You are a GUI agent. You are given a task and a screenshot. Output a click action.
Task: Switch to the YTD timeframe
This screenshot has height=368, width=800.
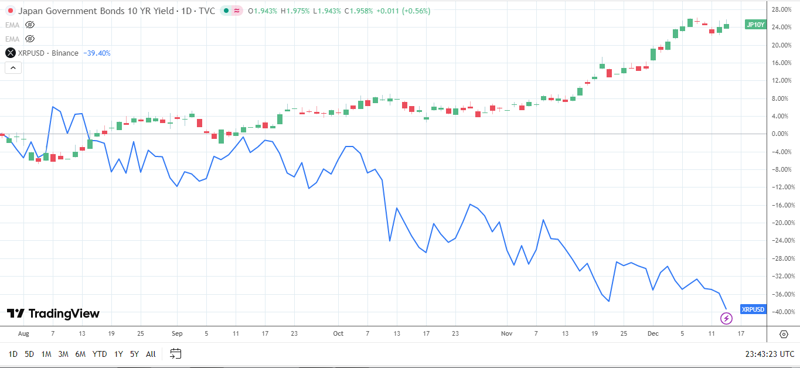click(98, 355)
